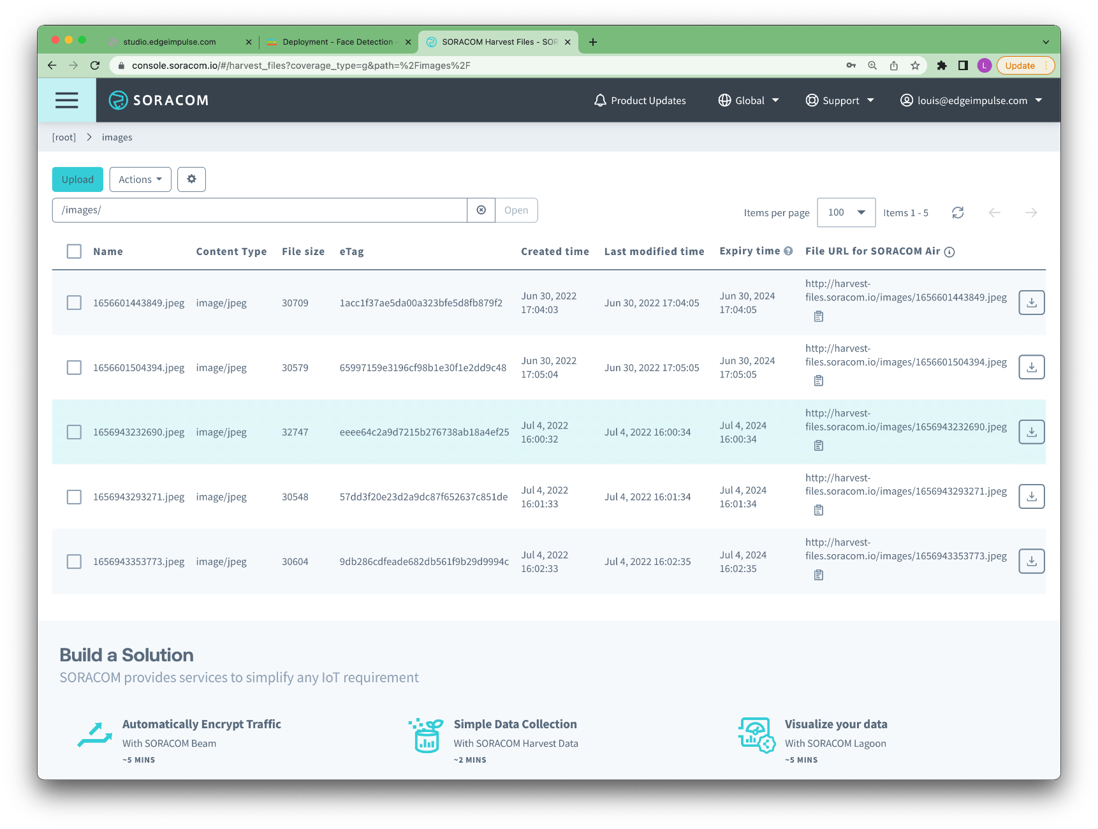Download 1656943232690.jpeg file
This screenshot has width=1098, height=829.
[x=1032, y=432]
